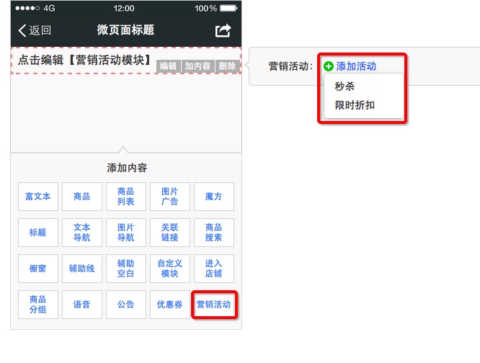The height and width of the screenshot is (363, 480).
Task: Click the 营销活动: label
Action: [291, 66]
